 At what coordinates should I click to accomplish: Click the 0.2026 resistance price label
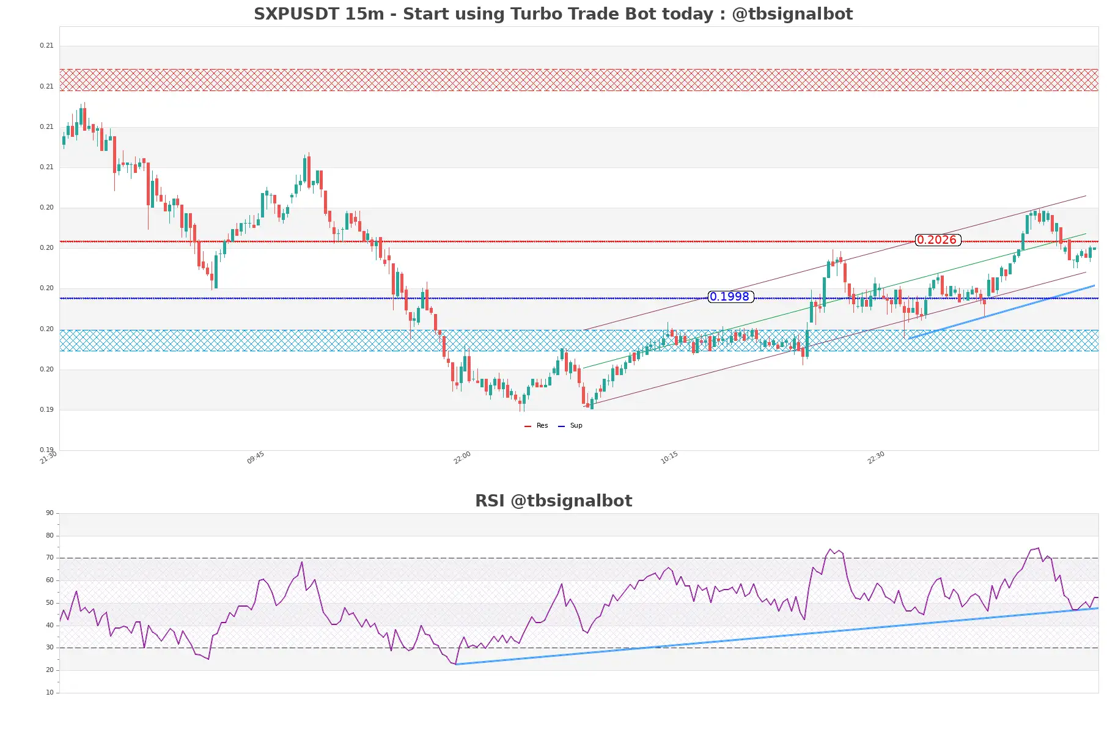[x=938, y=240]
